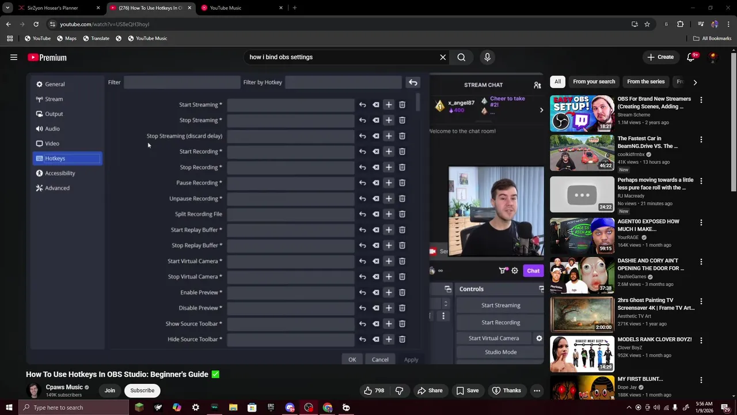This screenshot has width=737, height=415.
Task: Open Chrome's three-dot menu
Action: click(x=729, y=24)
